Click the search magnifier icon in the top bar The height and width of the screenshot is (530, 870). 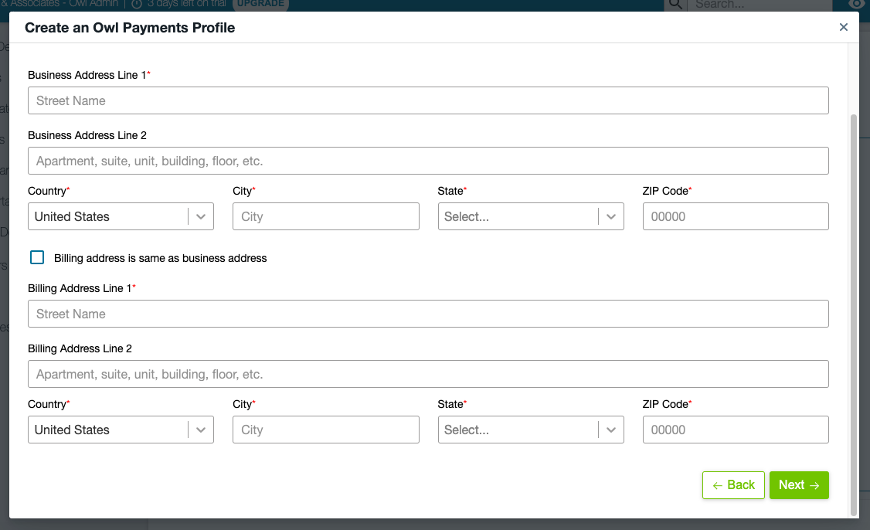[x=675, y=5]
